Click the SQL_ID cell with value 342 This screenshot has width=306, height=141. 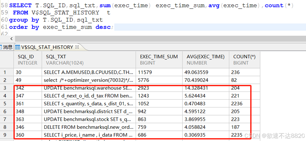pos(28,88)
